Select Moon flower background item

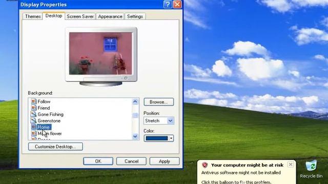[49, 133]
